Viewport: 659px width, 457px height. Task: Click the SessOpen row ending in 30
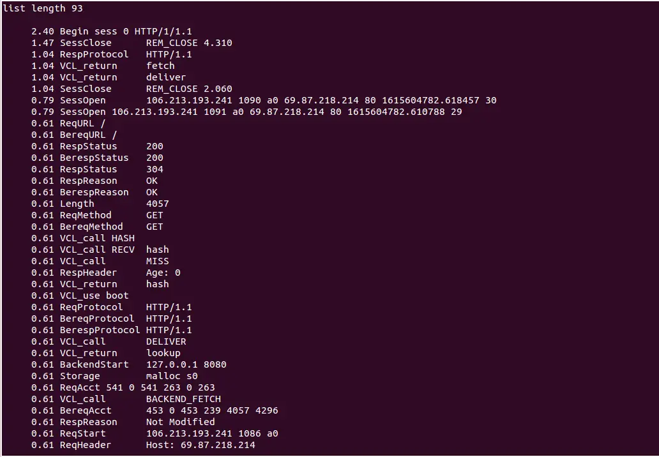point(264,100)
